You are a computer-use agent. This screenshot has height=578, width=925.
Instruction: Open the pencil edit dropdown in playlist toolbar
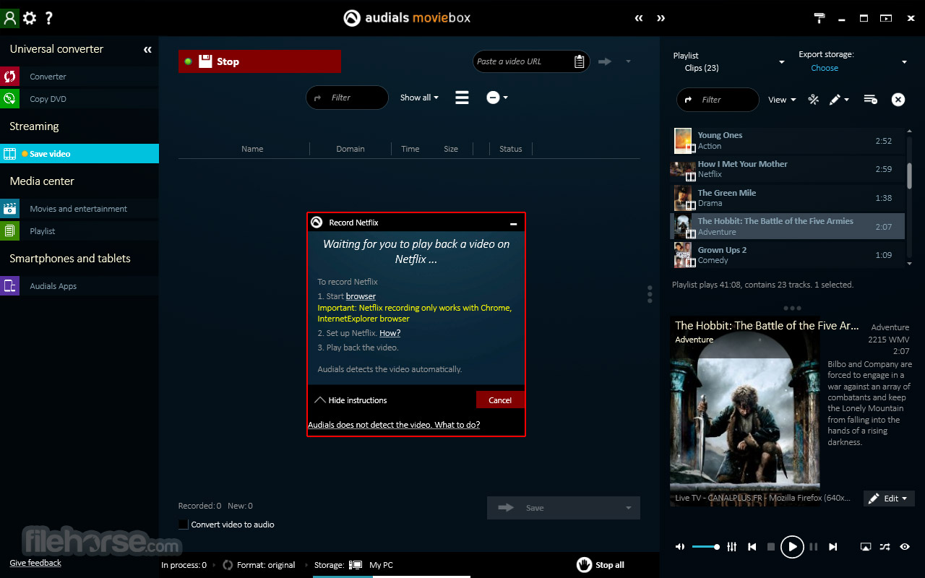pos(839,100)
